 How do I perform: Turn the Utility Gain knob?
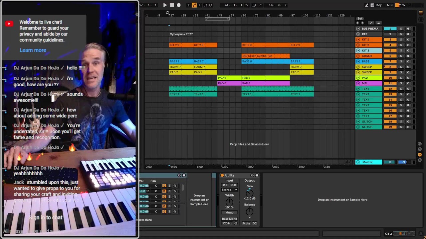pyautogui.click(x=250, y=193)
